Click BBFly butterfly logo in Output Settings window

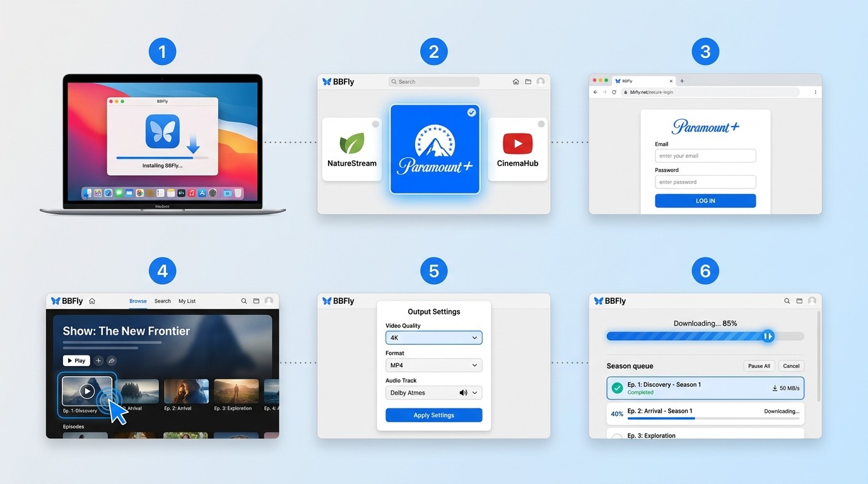coord(327,301)
